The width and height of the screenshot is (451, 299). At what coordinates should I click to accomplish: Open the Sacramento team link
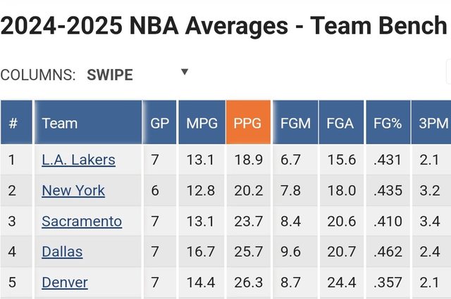point(82,222)
